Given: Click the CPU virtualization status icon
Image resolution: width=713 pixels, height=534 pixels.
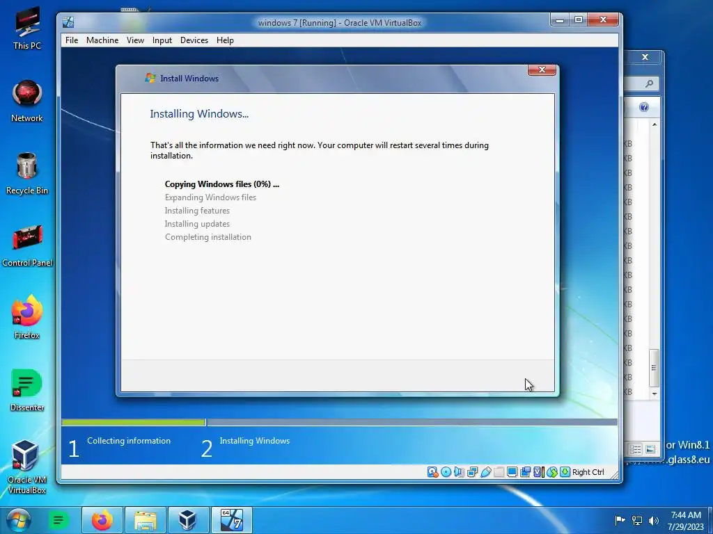Looking at the screenshot, I should pos(538,472).
